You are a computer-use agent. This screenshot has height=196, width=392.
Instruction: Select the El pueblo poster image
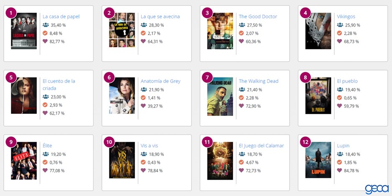[x=318, y=96]
